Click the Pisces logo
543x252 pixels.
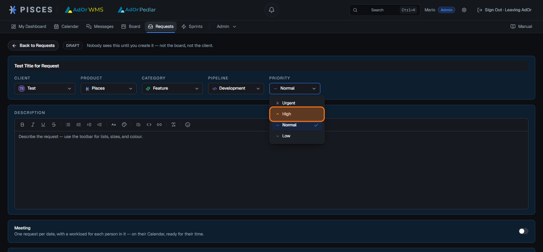pyautogui.click(x=30, y=10)
